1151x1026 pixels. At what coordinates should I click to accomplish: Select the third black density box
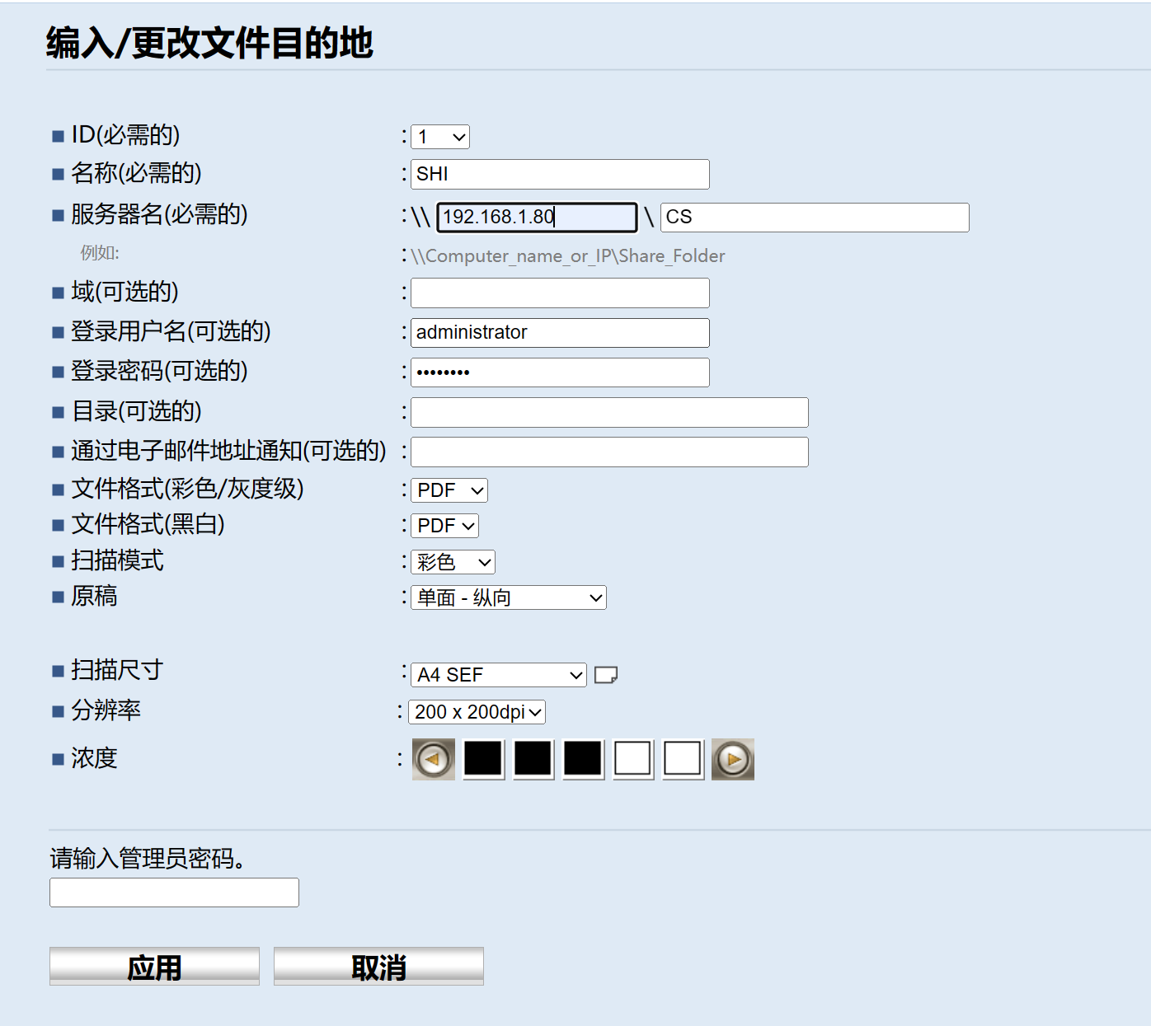583,759
